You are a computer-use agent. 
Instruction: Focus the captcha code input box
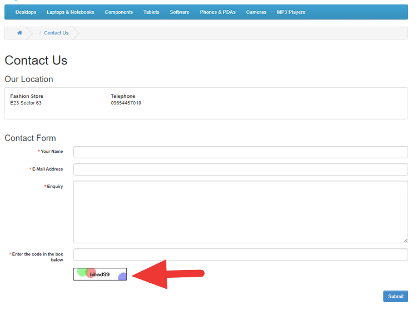[241, 254]
